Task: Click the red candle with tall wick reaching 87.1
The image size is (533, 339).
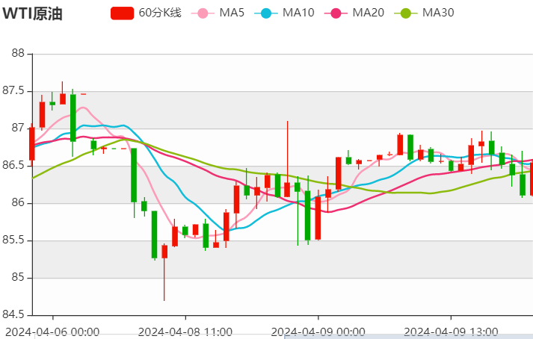Action: 287,189
